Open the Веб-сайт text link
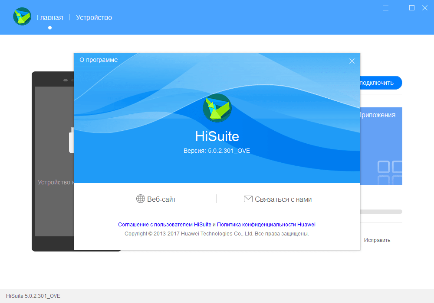 (161, 199)
